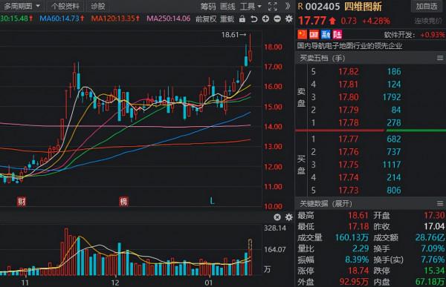Image resolution: width=446 pixels, height=287 pixels.
Task: Open the 筹码 chip distribution view
Action: pos(208,6)
